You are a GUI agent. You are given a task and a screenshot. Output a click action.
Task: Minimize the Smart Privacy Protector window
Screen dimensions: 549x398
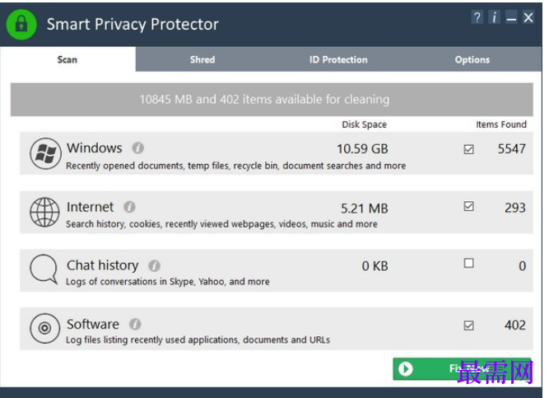(511, 16)
